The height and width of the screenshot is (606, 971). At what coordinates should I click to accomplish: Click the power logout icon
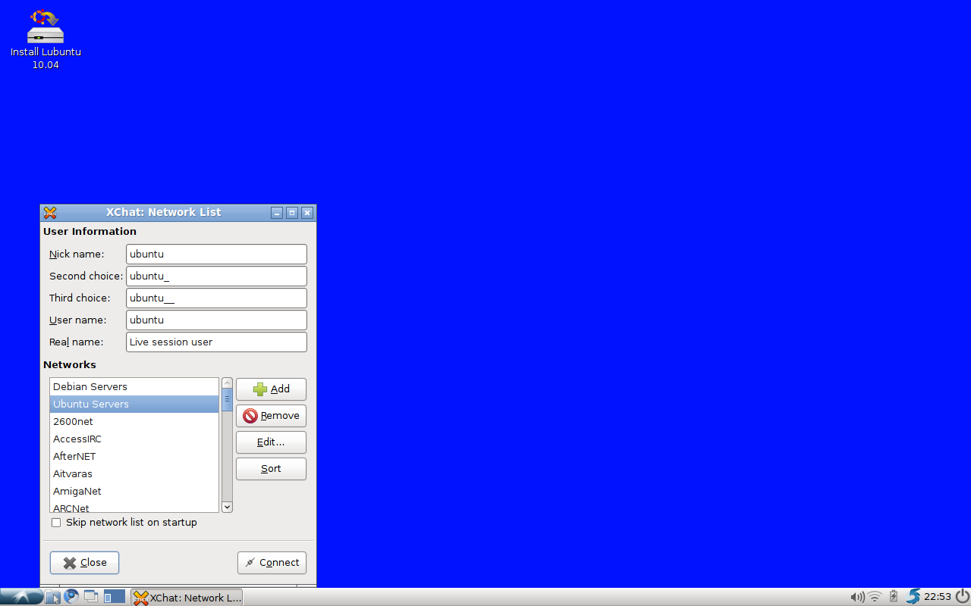click(962, 596)
